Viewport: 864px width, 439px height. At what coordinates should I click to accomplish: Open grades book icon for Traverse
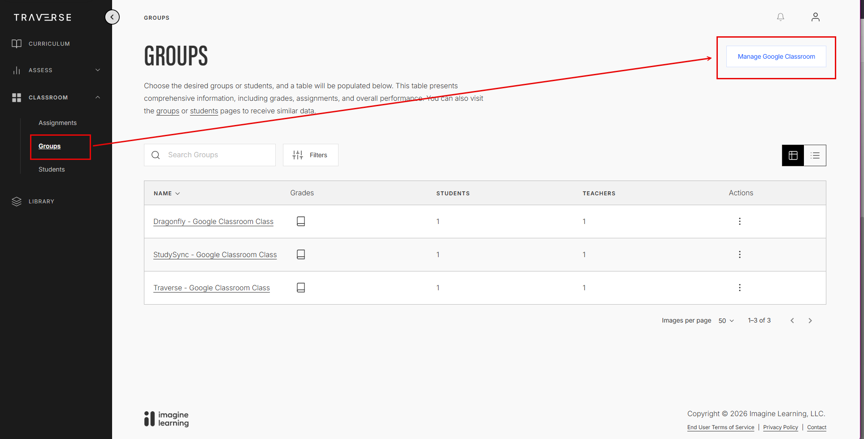click(301, 288)
